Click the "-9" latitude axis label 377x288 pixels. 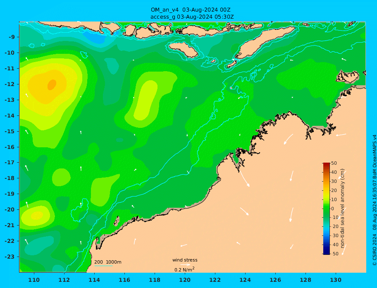12,37
